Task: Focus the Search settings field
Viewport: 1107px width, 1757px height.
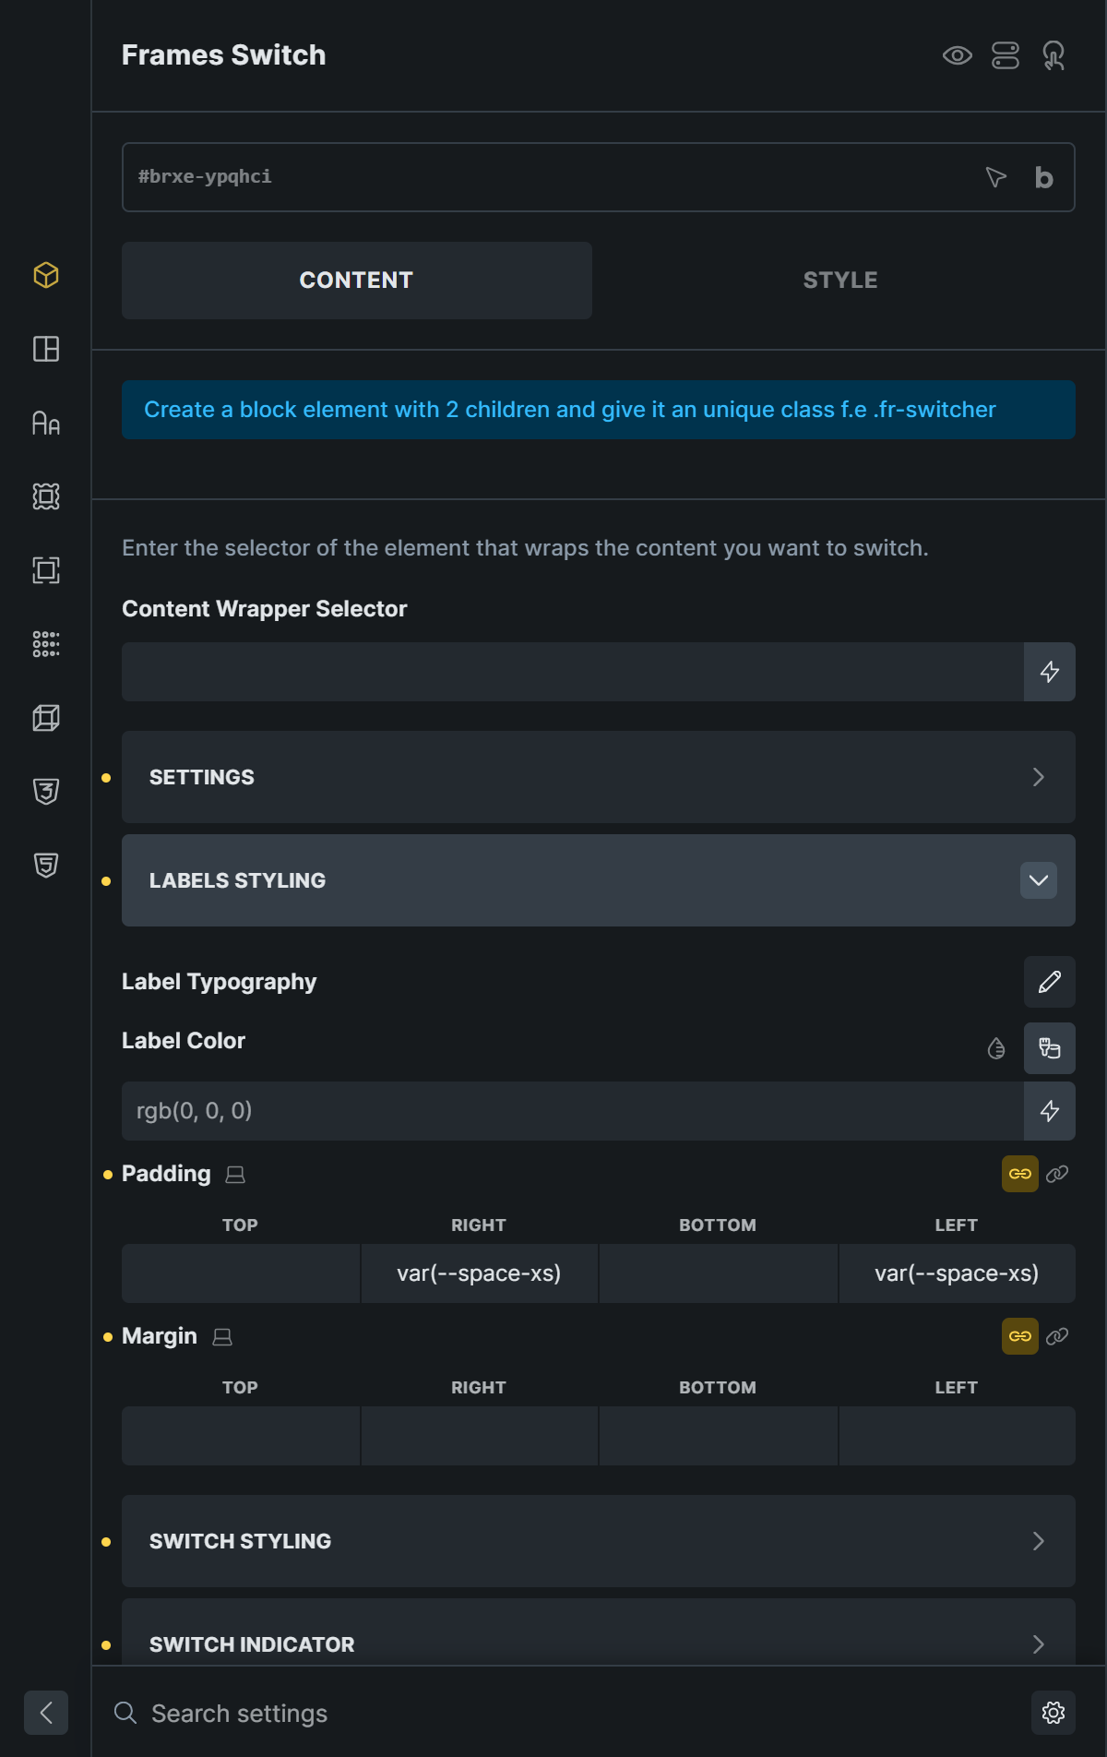Action: 572,1714
